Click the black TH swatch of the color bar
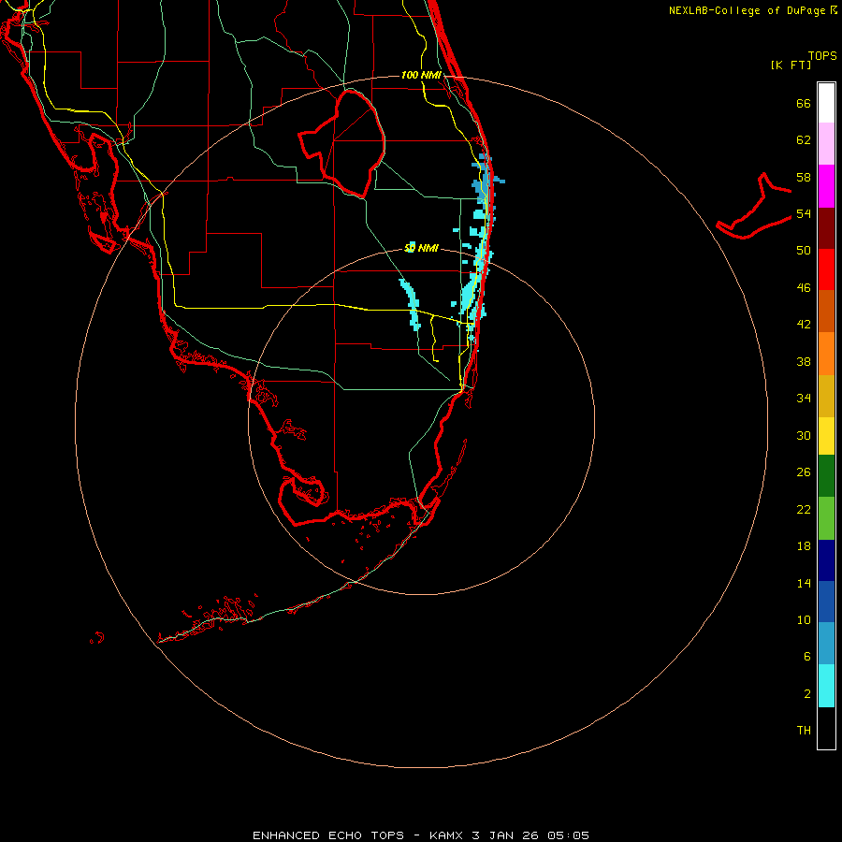This screenshot has width=842, height=842. pos(826,728)
